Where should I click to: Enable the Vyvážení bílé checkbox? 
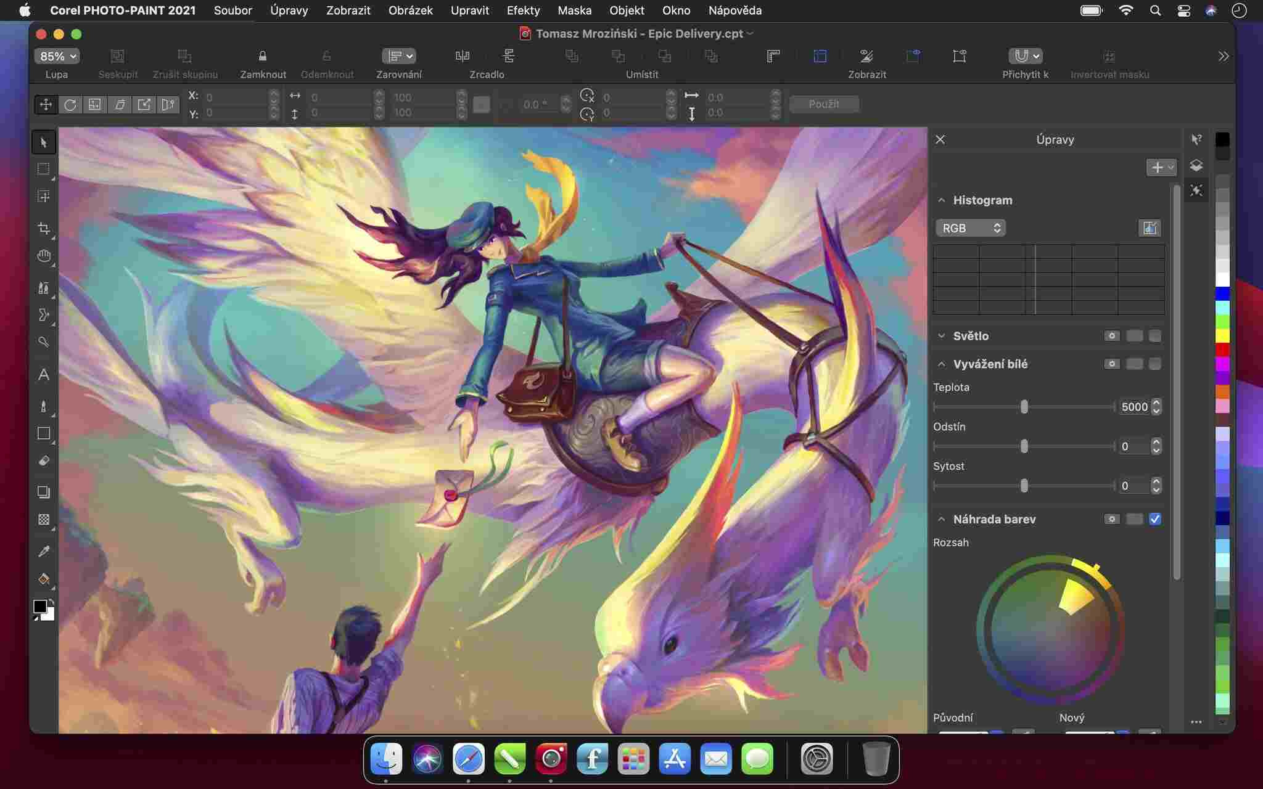(1155, 364)
